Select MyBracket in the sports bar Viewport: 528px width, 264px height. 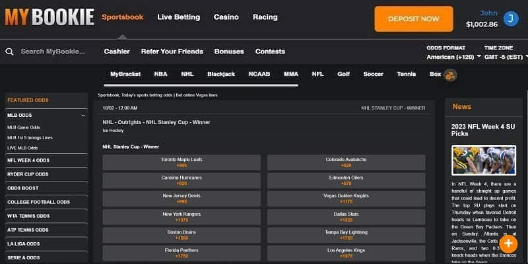[125, 74]
